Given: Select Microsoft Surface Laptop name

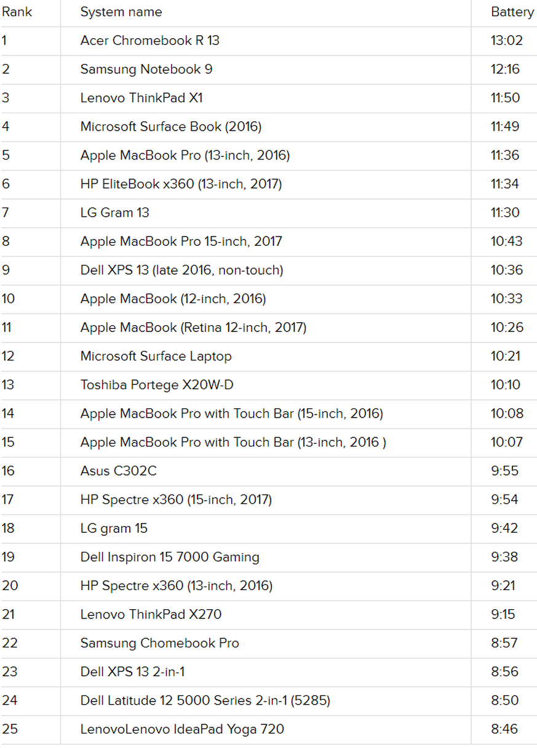Looking at the screenshot, I should [x=156, y=356].
